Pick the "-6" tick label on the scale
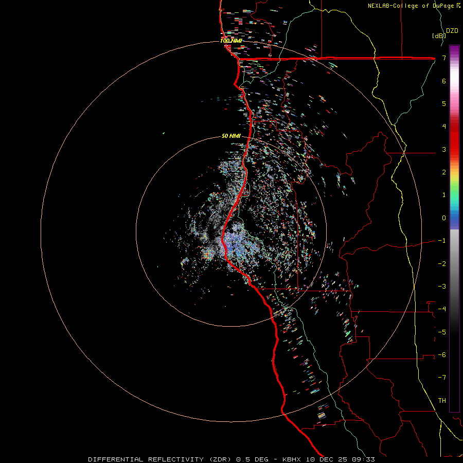Screen dimensions: 463x463 tap(442, 355)
